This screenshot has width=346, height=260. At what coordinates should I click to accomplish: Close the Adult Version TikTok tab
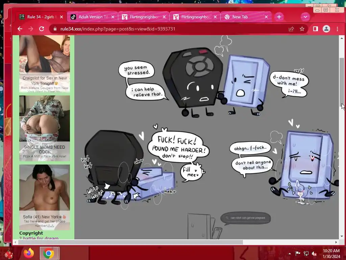click(113, 17)
